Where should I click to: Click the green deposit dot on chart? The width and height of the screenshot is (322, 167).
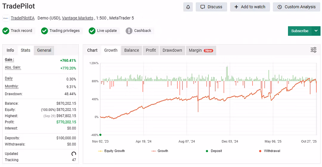coord(100,135)
